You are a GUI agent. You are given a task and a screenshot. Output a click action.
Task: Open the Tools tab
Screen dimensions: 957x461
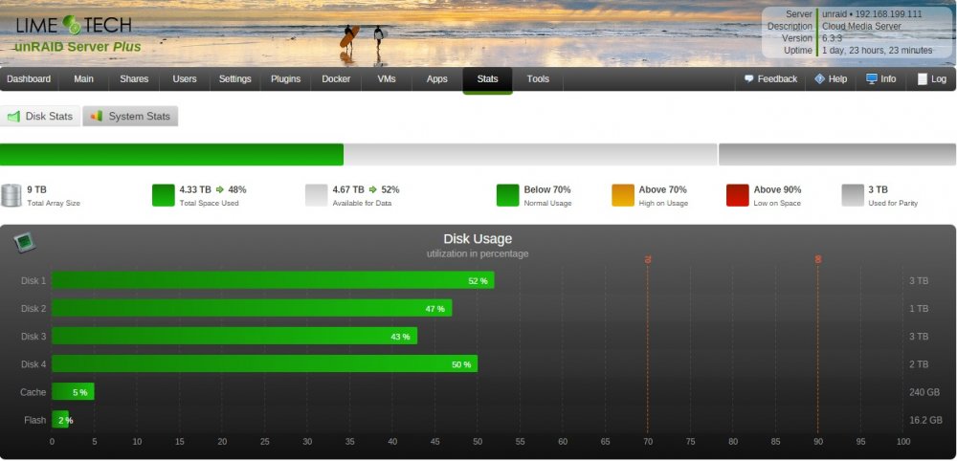click(x=538, y=79)
